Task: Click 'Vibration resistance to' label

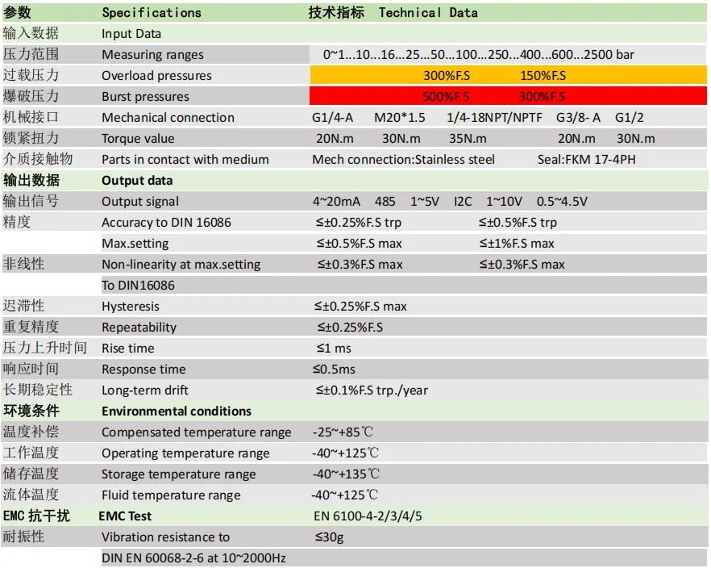Action: click(166, 537)
